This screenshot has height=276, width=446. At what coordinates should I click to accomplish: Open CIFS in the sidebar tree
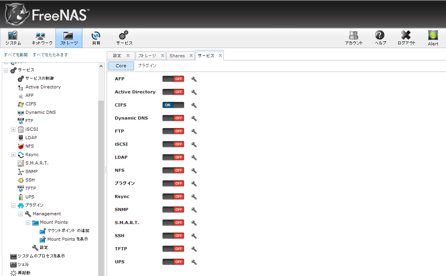[31, 104]
